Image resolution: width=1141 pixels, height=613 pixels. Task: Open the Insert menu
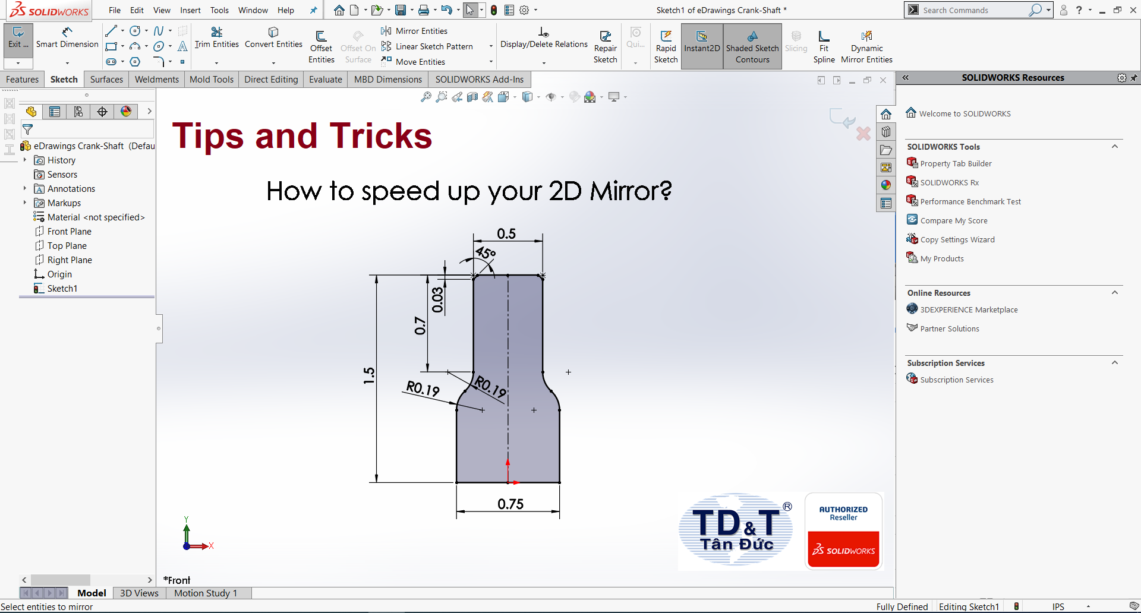190,10
